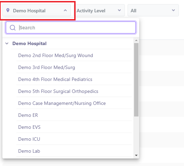Focus the Search input field
Image resolution: width=184 pixels, height=166 pixels.
point(71,28)
